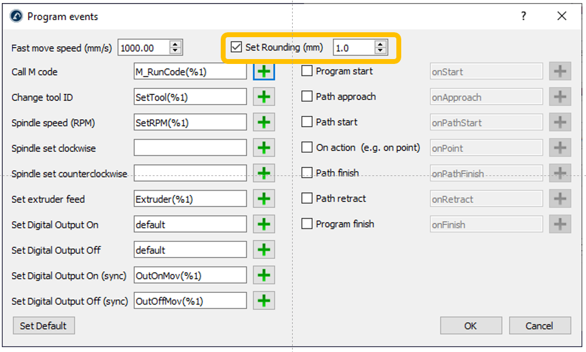Click green plus for Set extruder feed
Viewport: 586px width, 352px height.
pos(263,199)
